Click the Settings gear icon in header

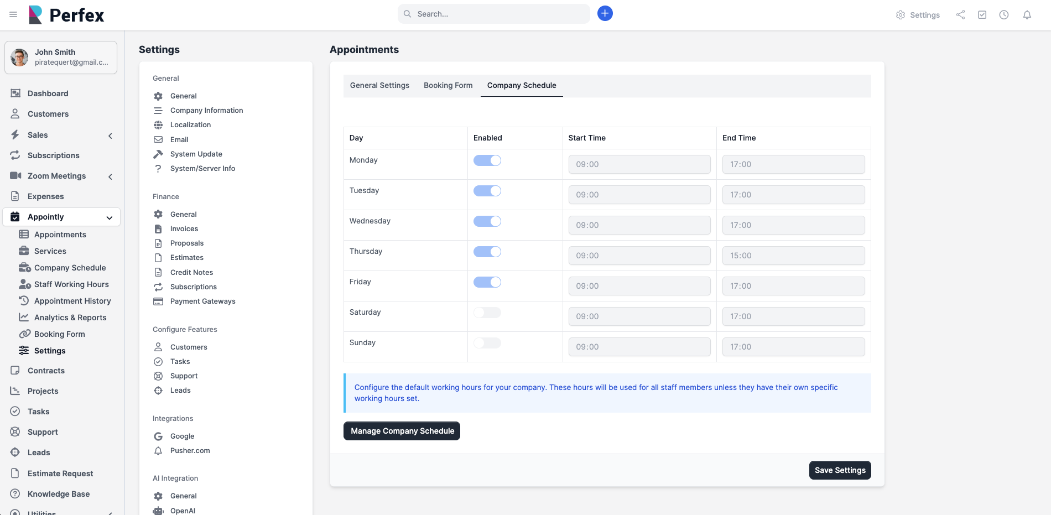[x=901, y=15]
